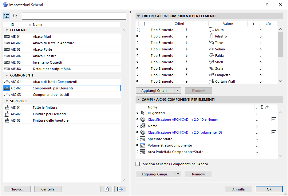This screenshot has height=196, width=288.
Task: Toggle sort arrow for Spessore Strato
Action: 257,139
